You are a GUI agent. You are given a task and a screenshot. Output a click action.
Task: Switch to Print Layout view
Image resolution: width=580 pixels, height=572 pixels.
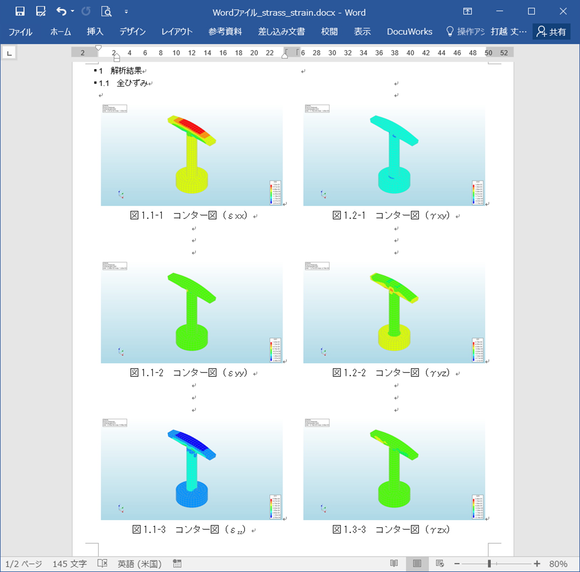pos(417,563)
